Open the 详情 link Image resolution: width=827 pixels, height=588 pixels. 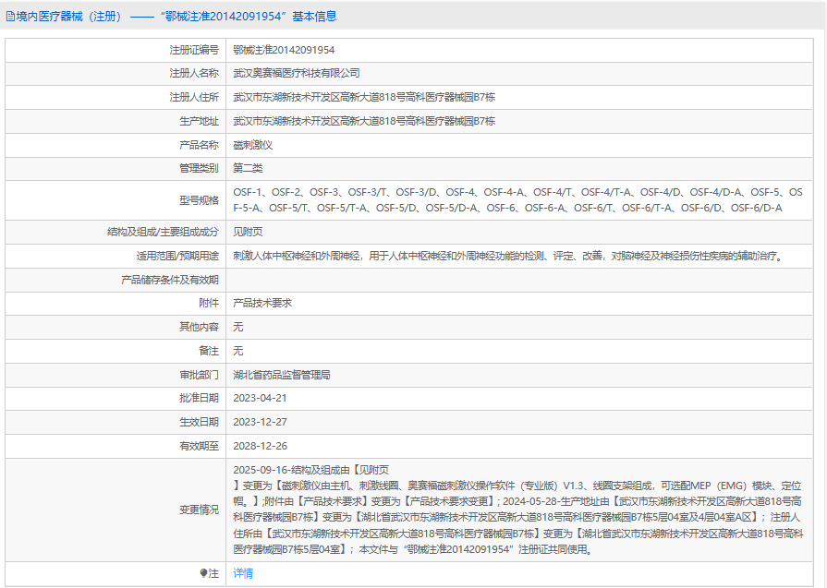[243, 573]
